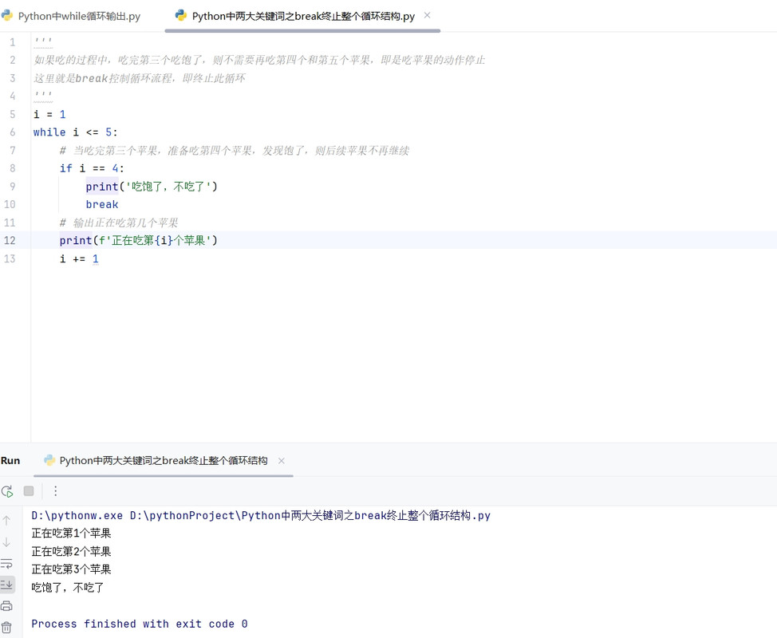Stop the running process with the Stop button

[29, 491]
